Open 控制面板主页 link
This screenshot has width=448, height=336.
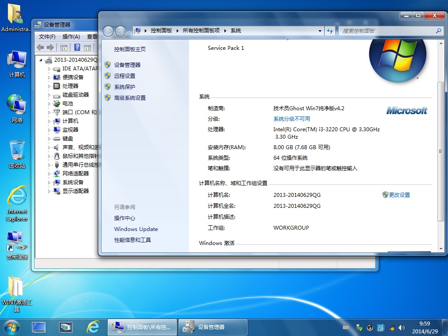coord(129,49)
